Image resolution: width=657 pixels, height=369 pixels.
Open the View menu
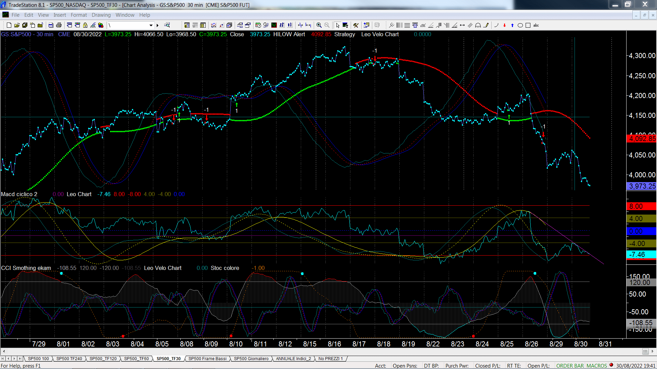coord(43,15)
